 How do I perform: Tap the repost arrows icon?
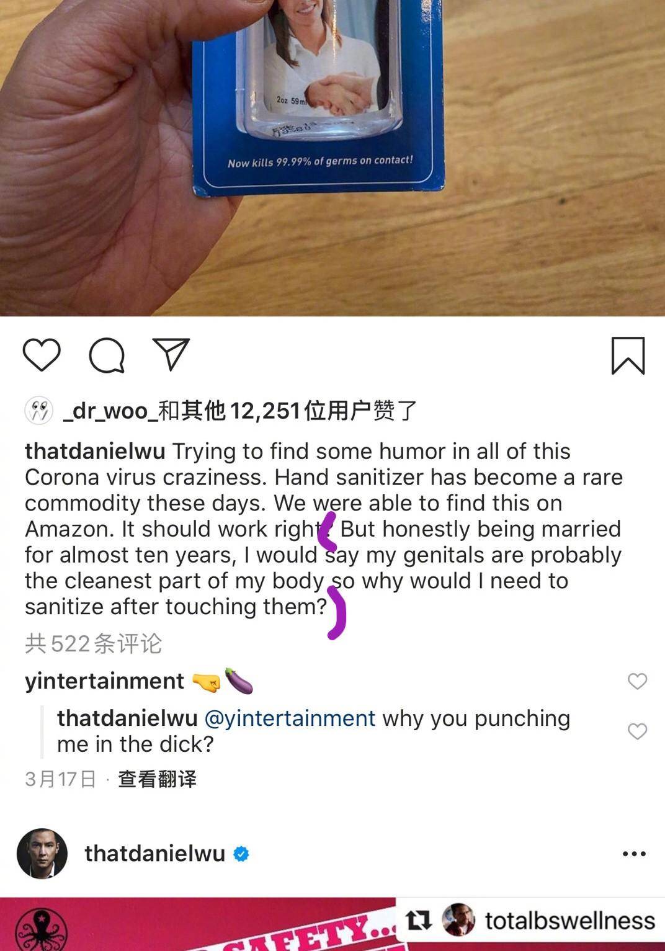coord(419,921)
